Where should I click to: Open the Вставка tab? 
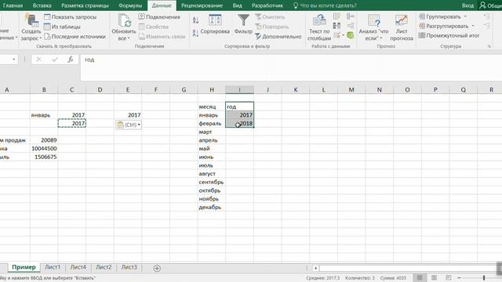tap(42, 5)
